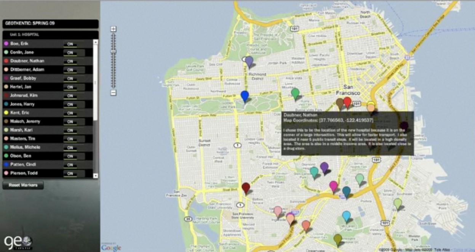Select Kent, Eric in the student list
Viewport: 475px width, 252px height.
pos(22,113)
